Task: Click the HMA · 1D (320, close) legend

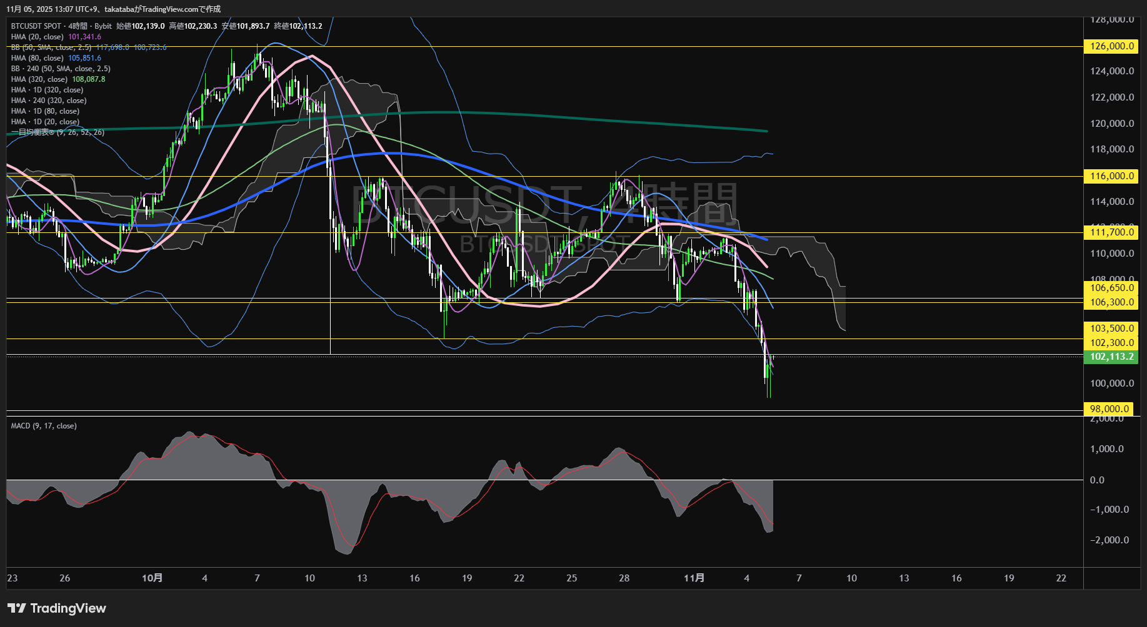Action: 47,90
